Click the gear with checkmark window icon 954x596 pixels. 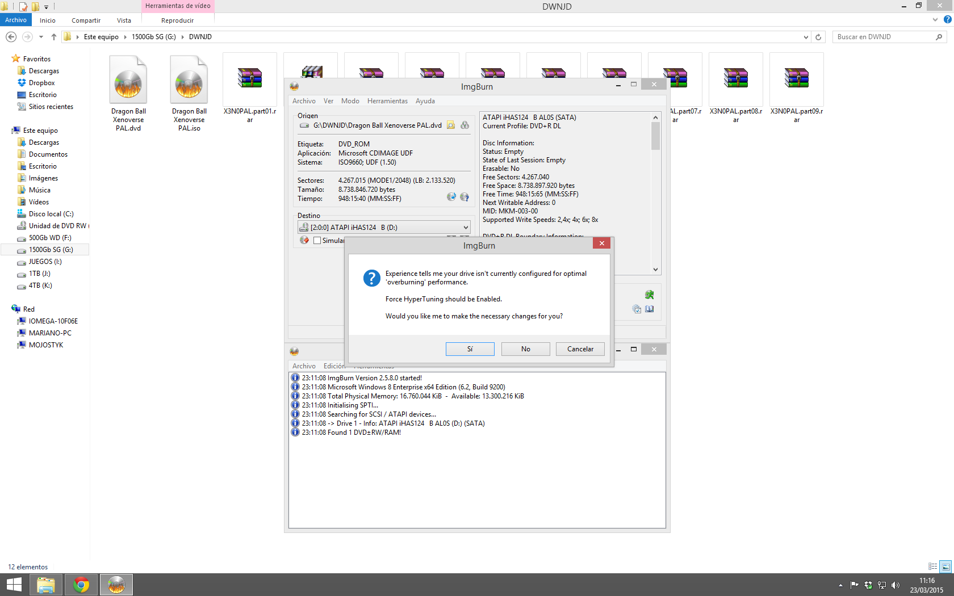pos(637,309)
